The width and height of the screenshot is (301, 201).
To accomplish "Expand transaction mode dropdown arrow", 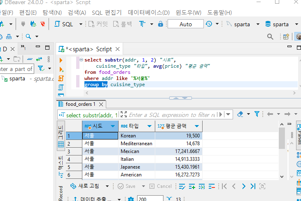I will point(152,24).
